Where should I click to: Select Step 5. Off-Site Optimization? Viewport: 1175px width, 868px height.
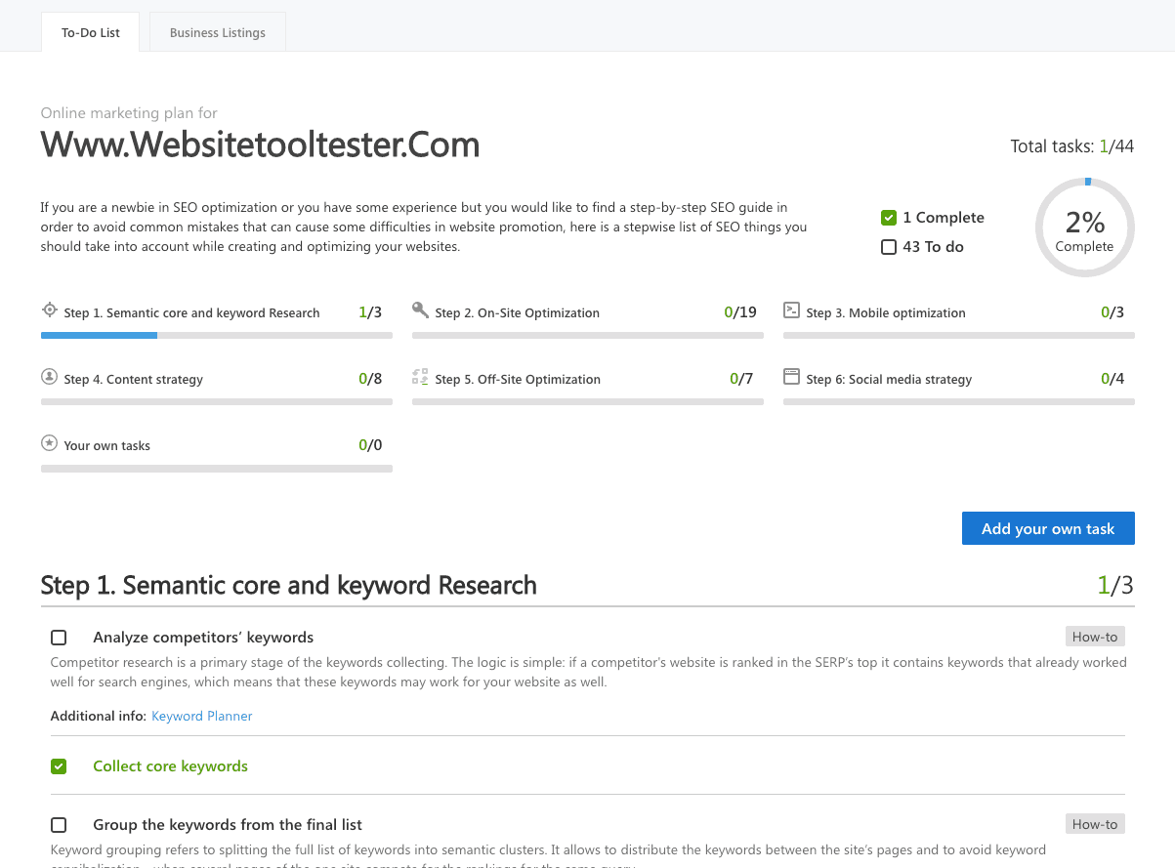click(x=518, y=380)
